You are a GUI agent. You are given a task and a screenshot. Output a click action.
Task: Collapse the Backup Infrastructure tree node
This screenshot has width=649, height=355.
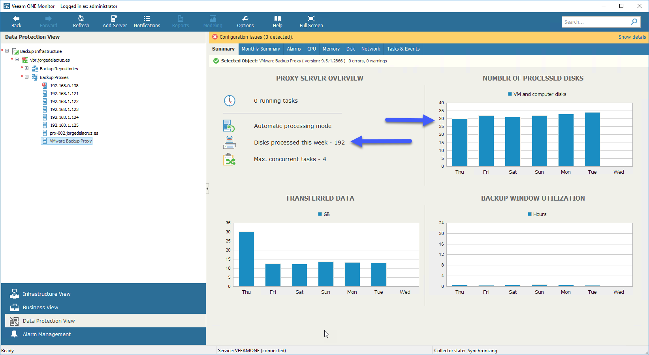(7, 51)
